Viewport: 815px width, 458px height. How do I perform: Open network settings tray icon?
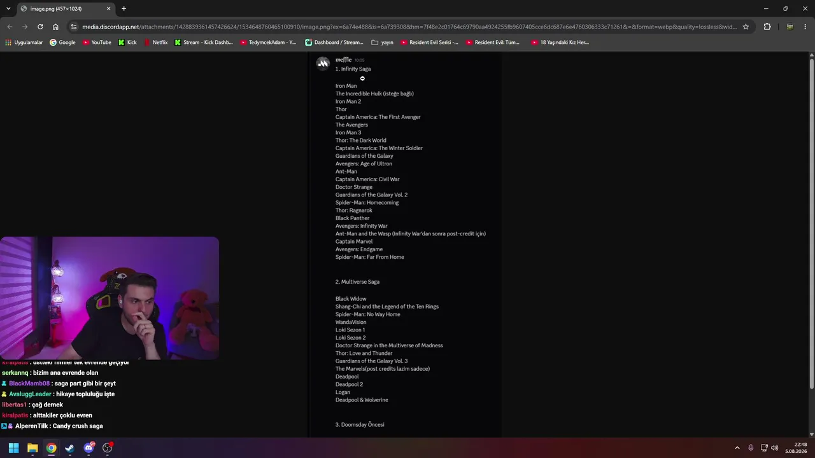[764, 448]
